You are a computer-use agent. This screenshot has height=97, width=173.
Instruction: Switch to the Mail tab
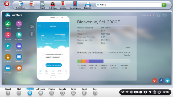[x=19, y=92]
